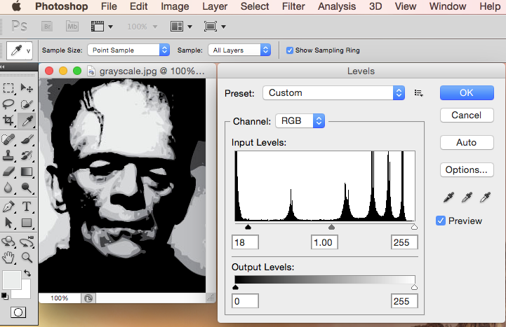Click the midtone gray input slider handle

tap(332, 227)
